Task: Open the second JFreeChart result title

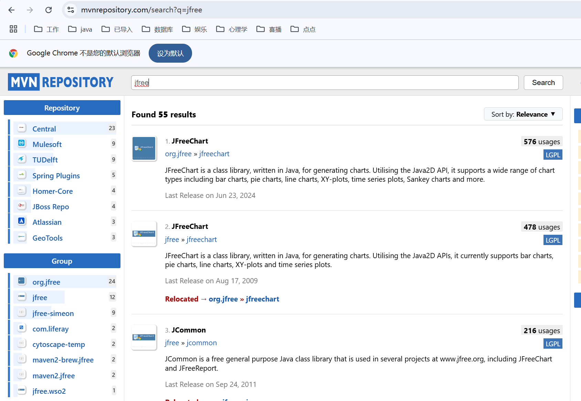Action: pos(190,226)
